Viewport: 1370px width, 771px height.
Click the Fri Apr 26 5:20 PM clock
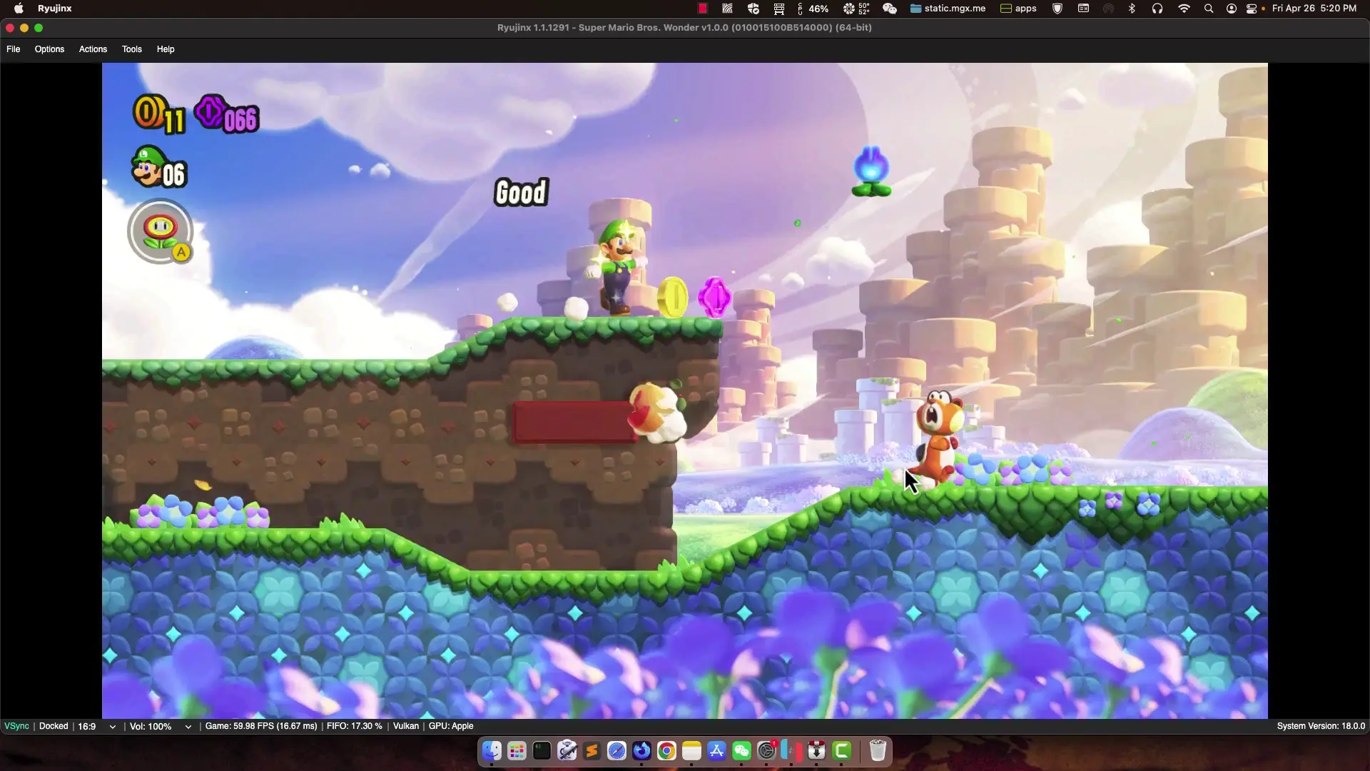[1314, 9]
